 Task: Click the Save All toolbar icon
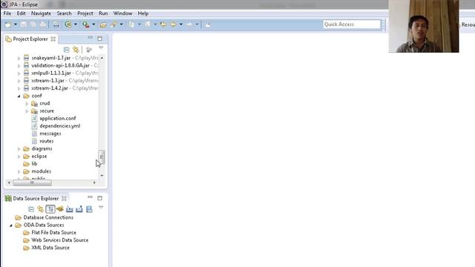pos(33,24)
